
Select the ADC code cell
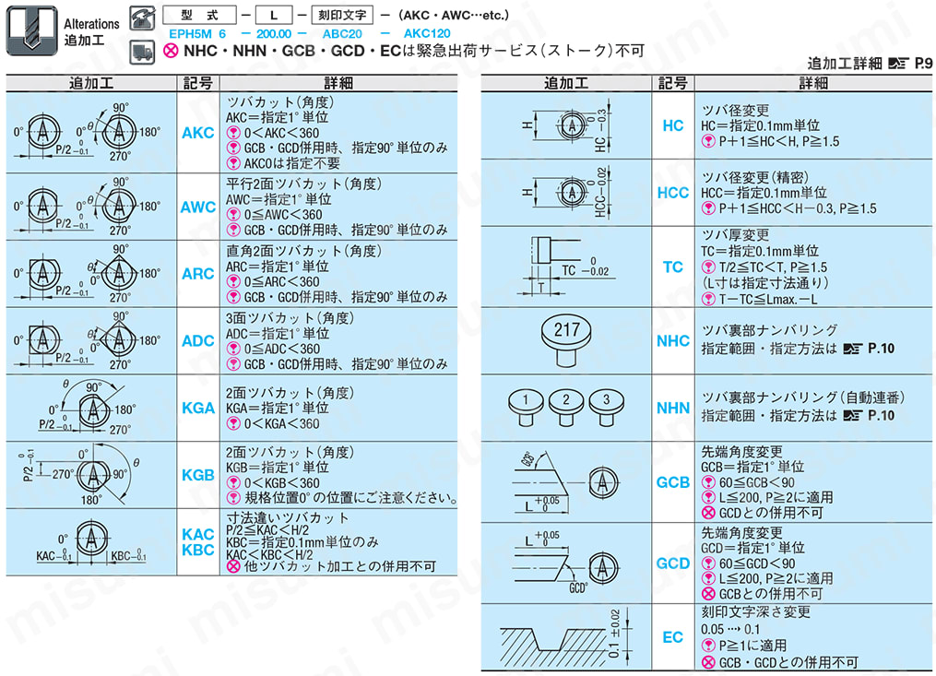click(x=198, y=340)
